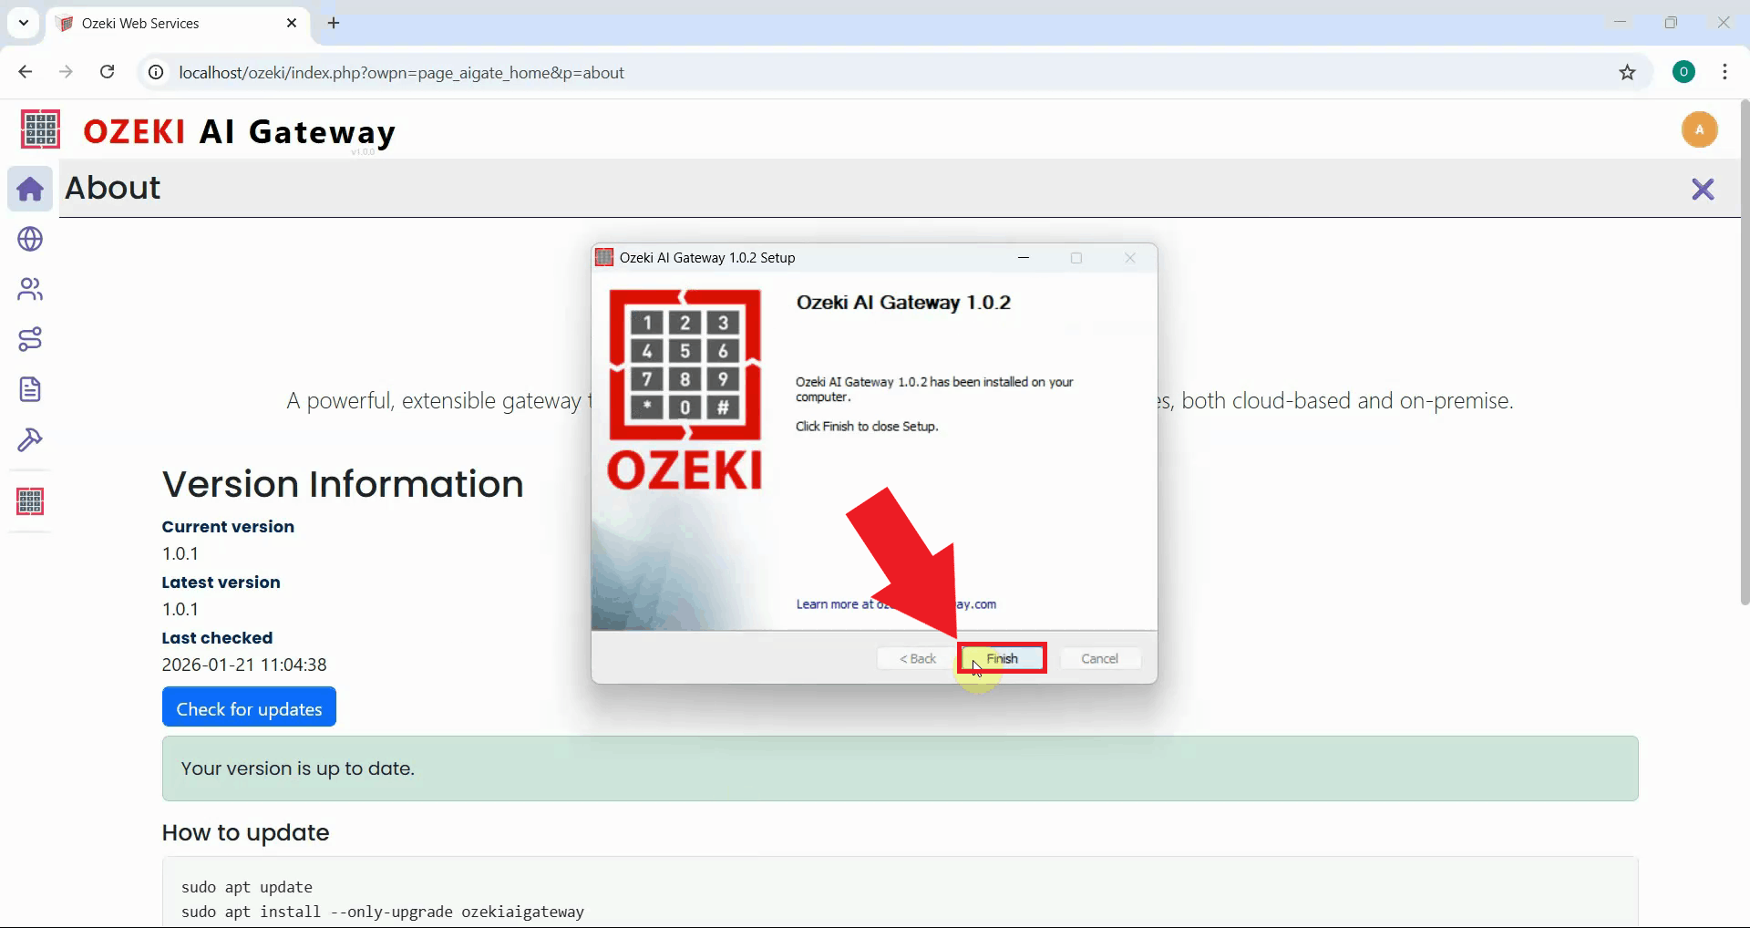
Task: Open the Learn more link in installer
Action: coord(834,604)
